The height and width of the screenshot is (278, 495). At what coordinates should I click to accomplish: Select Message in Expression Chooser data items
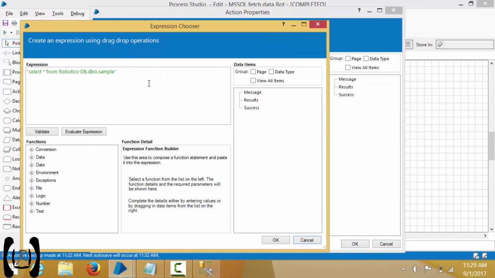[253, 92]
